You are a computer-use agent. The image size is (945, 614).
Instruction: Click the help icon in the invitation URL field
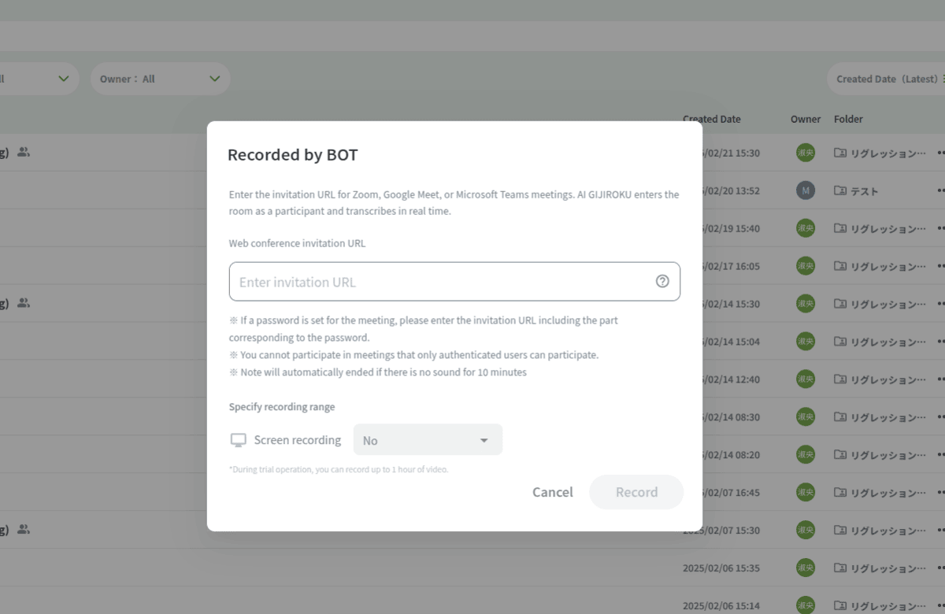tap(662, 281)
